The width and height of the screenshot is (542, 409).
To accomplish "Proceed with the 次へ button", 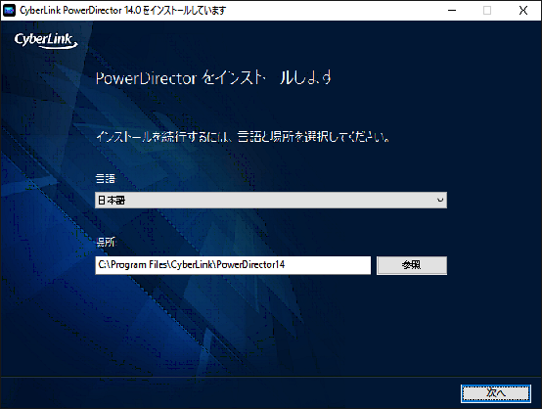I will (496, 393).
